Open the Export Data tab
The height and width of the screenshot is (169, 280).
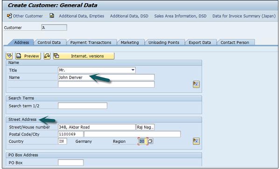click(200, 42)
